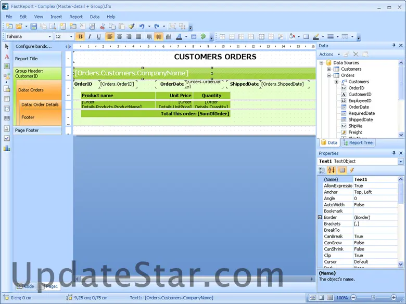Image resolution: width=406 pixels, height=304 pixels.
Task: Click the Border line color icon
Action: point(316,37)
